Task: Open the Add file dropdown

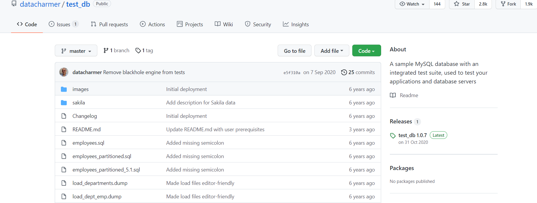Action: 332,51
